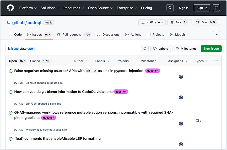
Task: Expand the Open Source menu
Action: (100, 8)
